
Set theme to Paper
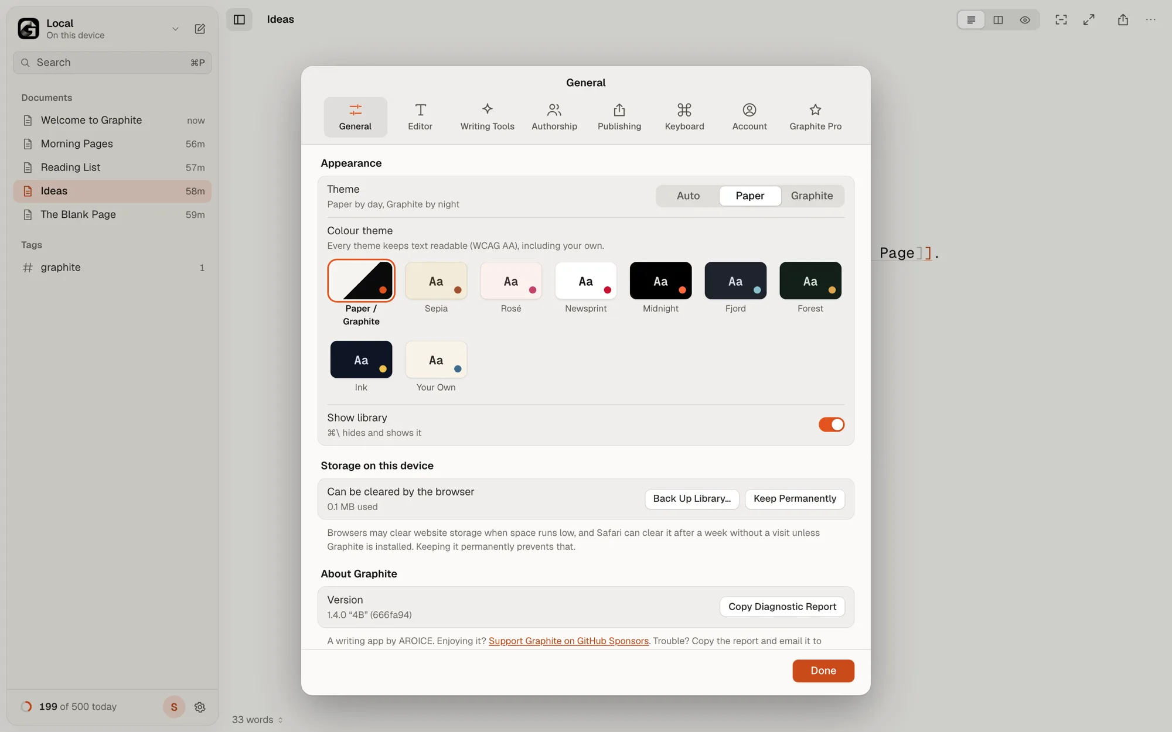(750, 196)
